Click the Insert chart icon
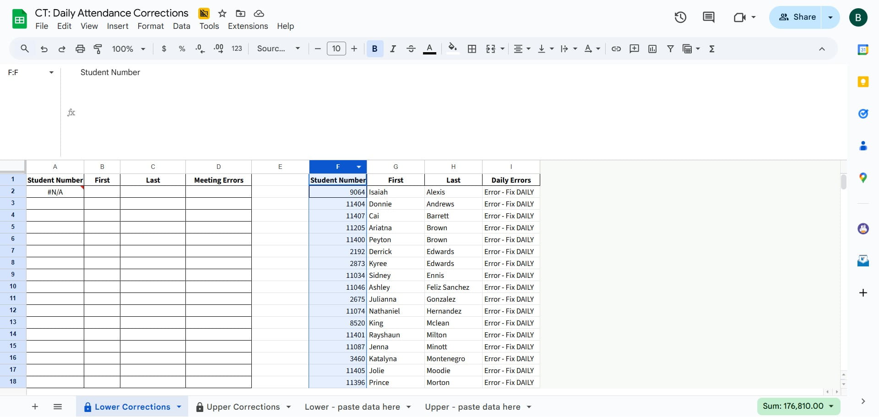Screen dimensions: 879x417 click(x=652, y=49)
